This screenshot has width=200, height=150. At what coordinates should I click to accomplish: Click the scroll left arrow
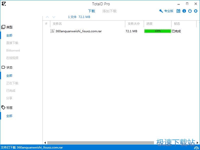pos(45,142)
